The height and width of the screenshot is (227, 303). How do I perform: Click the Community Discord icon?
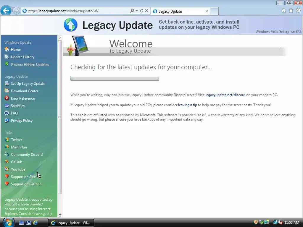(x=7, y=154)
